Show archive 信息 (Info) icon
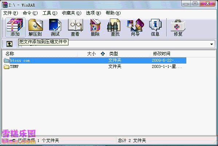 pyautogui.click(x=155, y=28)
